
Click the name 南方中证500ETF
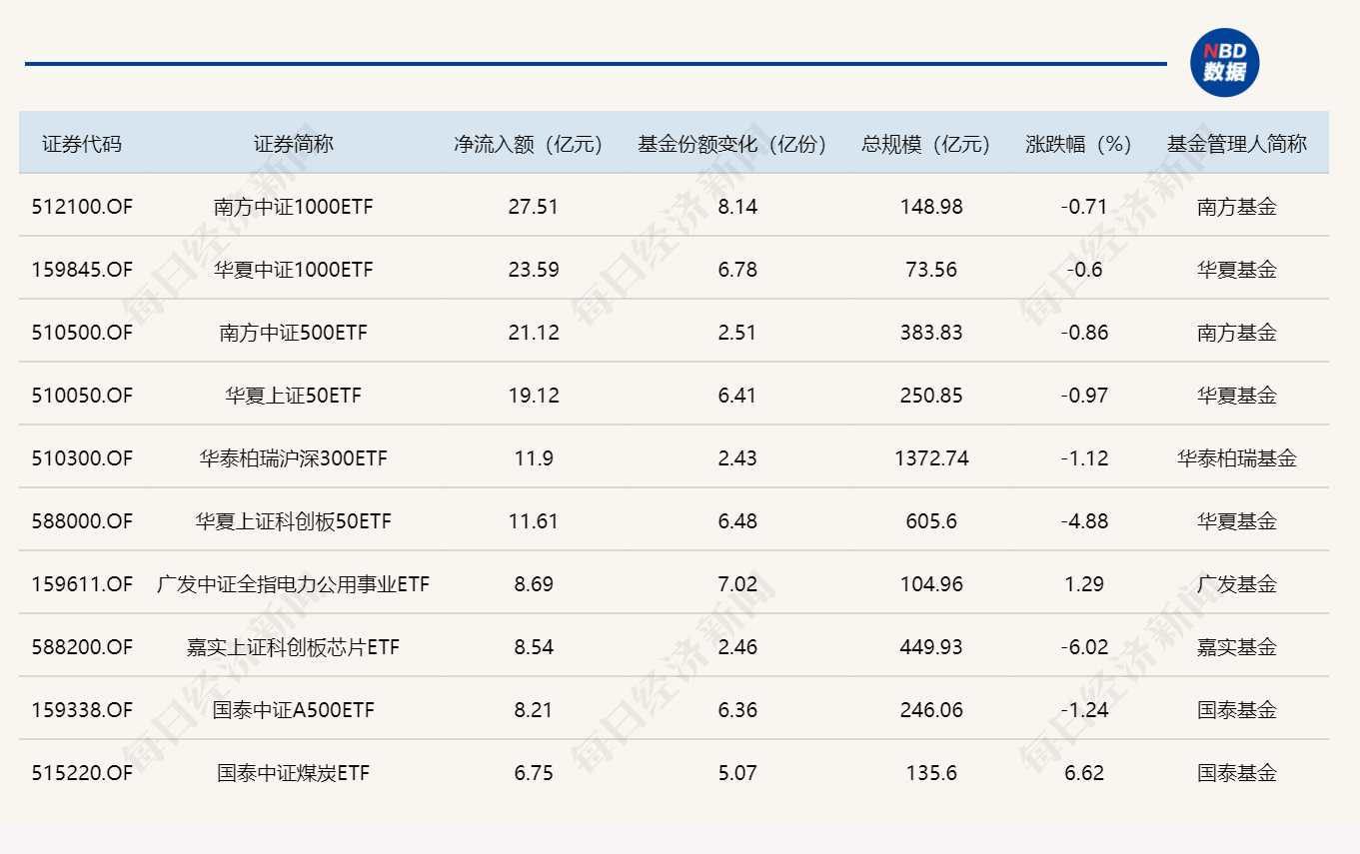tap(293, 333)
